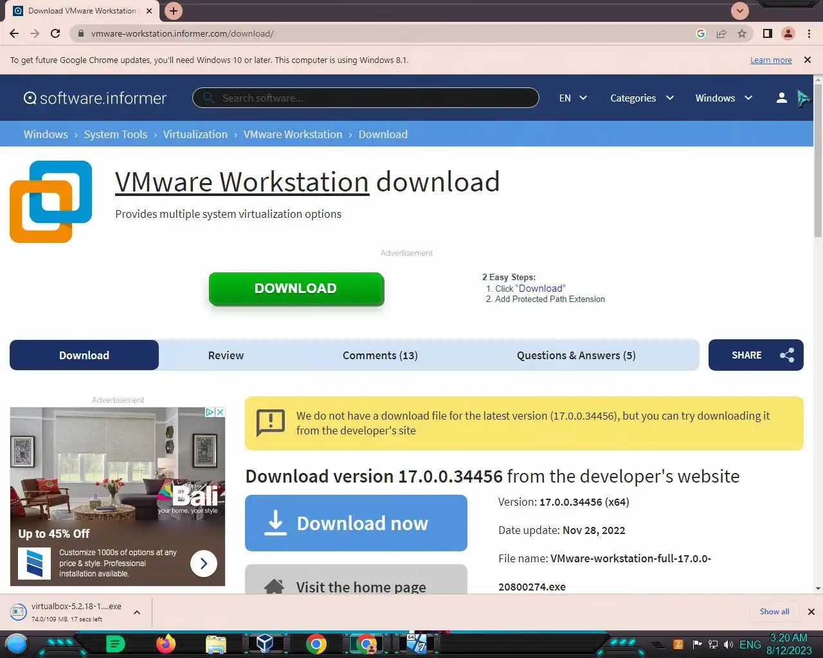This screenshot has width=823, height=658.
Task: Expand the Categories dropdown
Action: [642, 98]
